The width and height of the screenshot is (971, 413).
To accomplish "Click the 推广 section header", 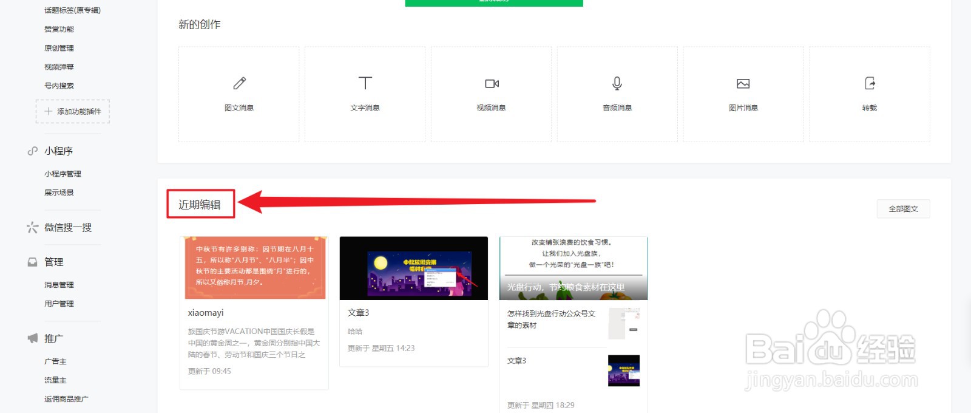I will coord(53,338).
